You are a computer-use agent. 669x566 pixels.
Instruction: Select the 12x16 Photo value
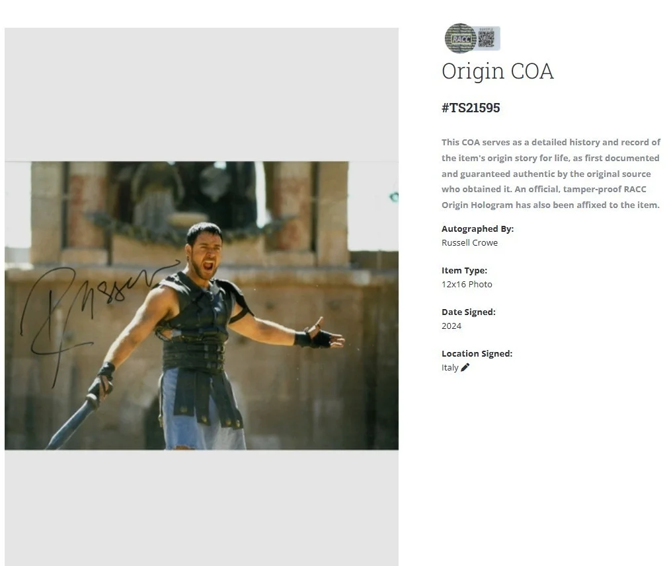[x=467, y=284]
